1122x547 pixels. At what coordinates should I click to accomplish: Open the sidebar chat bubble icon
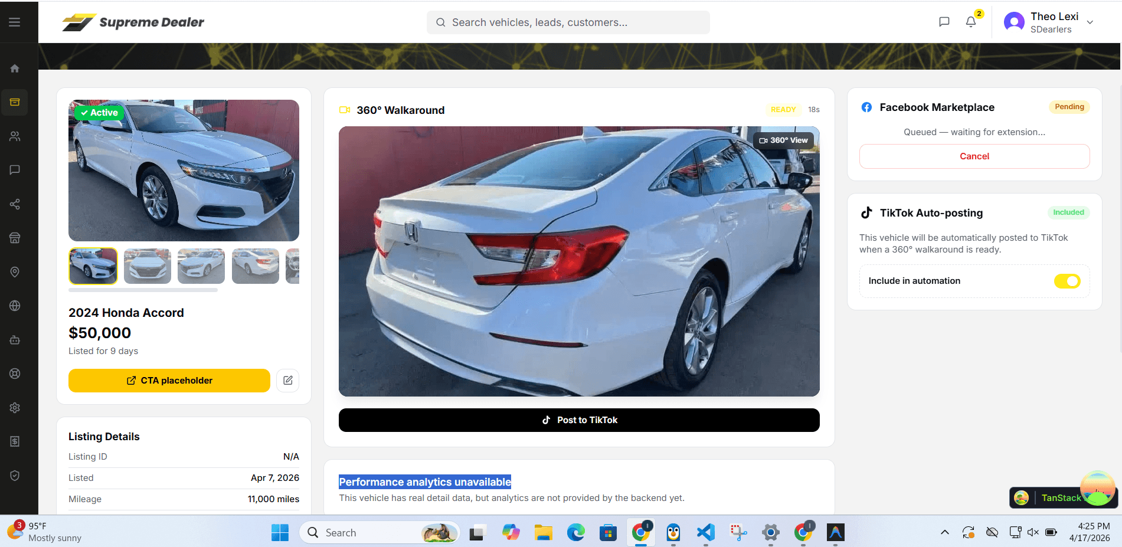(x=15, y=170)
